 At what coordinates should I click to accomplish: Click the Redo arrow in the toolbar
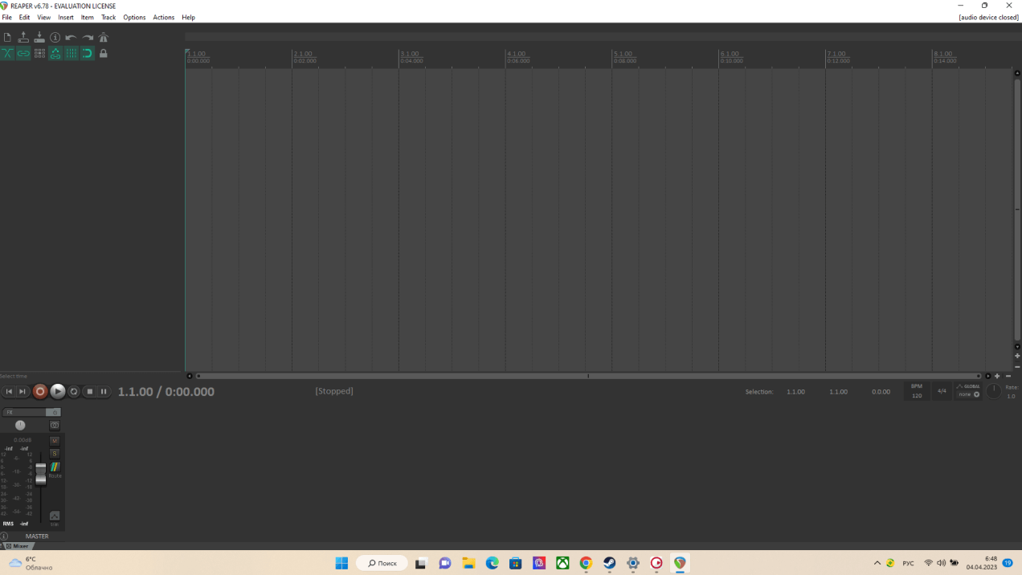[x=88, y=38]
